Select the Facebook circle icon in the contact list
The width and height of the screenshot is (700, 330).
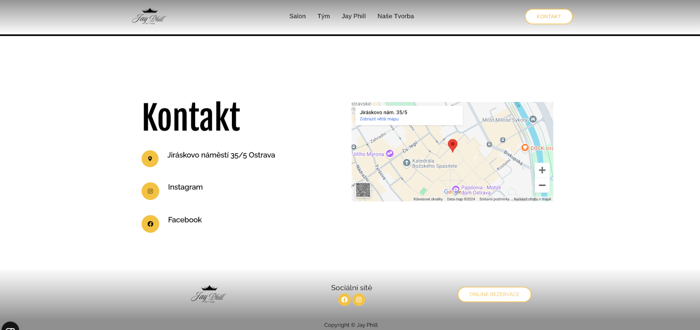pos(150,224)
